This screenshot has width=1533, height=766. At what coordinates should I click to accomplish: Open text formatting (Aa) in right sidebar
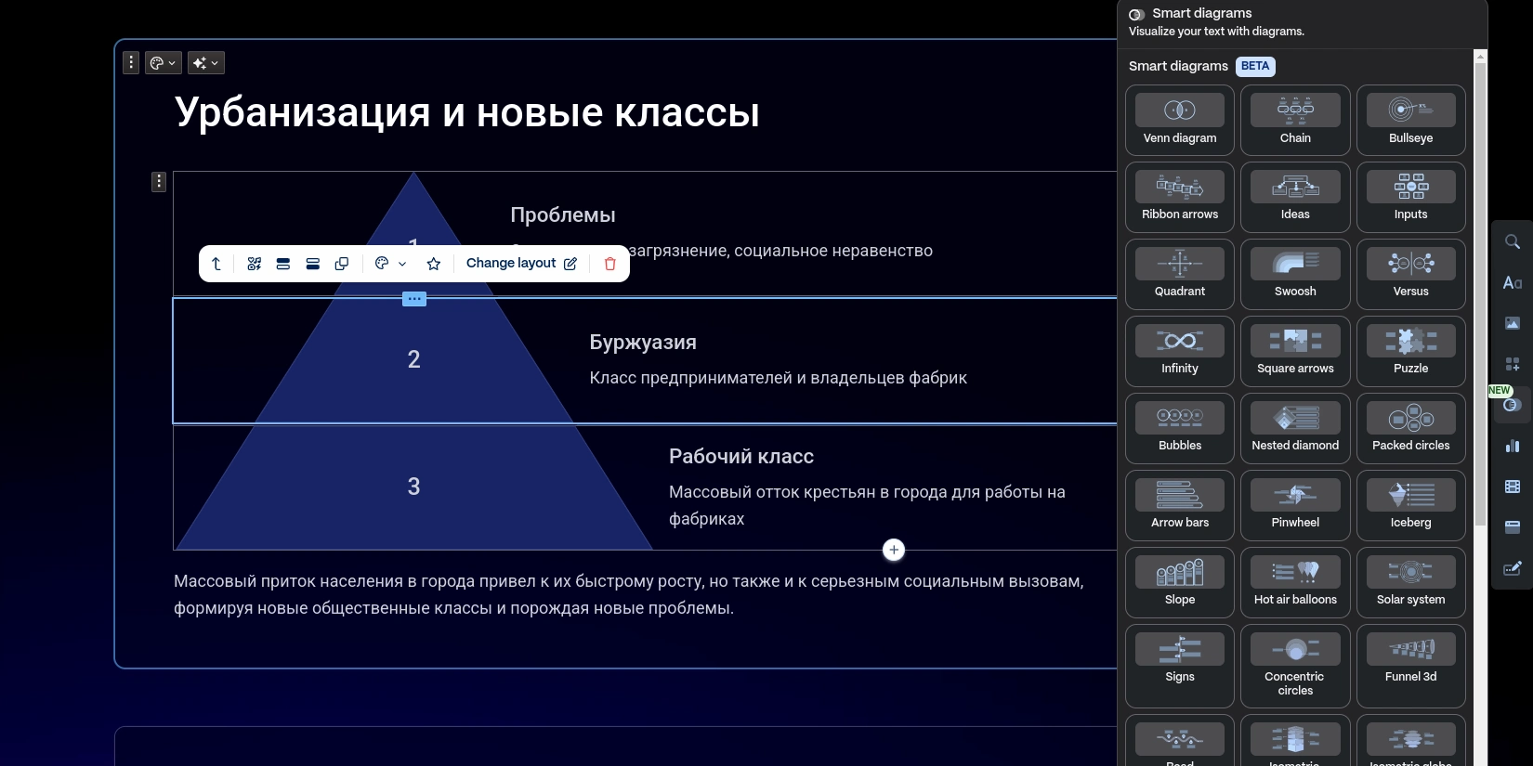(x=1512, y=283)
